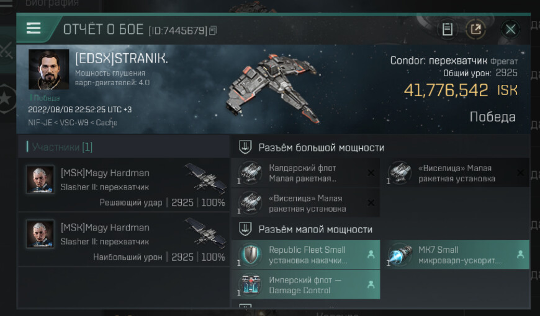This screenshot has height=316, width=540.
Task: Open the hamburger menu in report header
Action: [34, 29]
